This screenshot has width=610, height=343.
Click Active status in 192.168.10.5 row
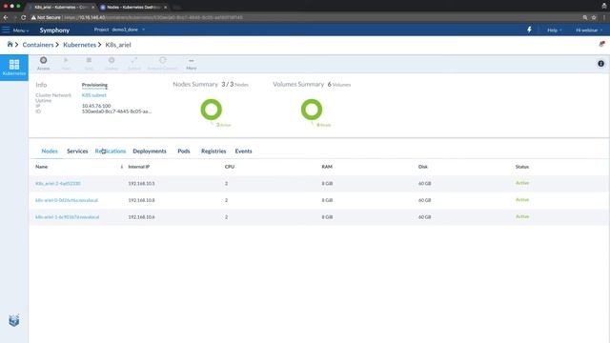522,183
